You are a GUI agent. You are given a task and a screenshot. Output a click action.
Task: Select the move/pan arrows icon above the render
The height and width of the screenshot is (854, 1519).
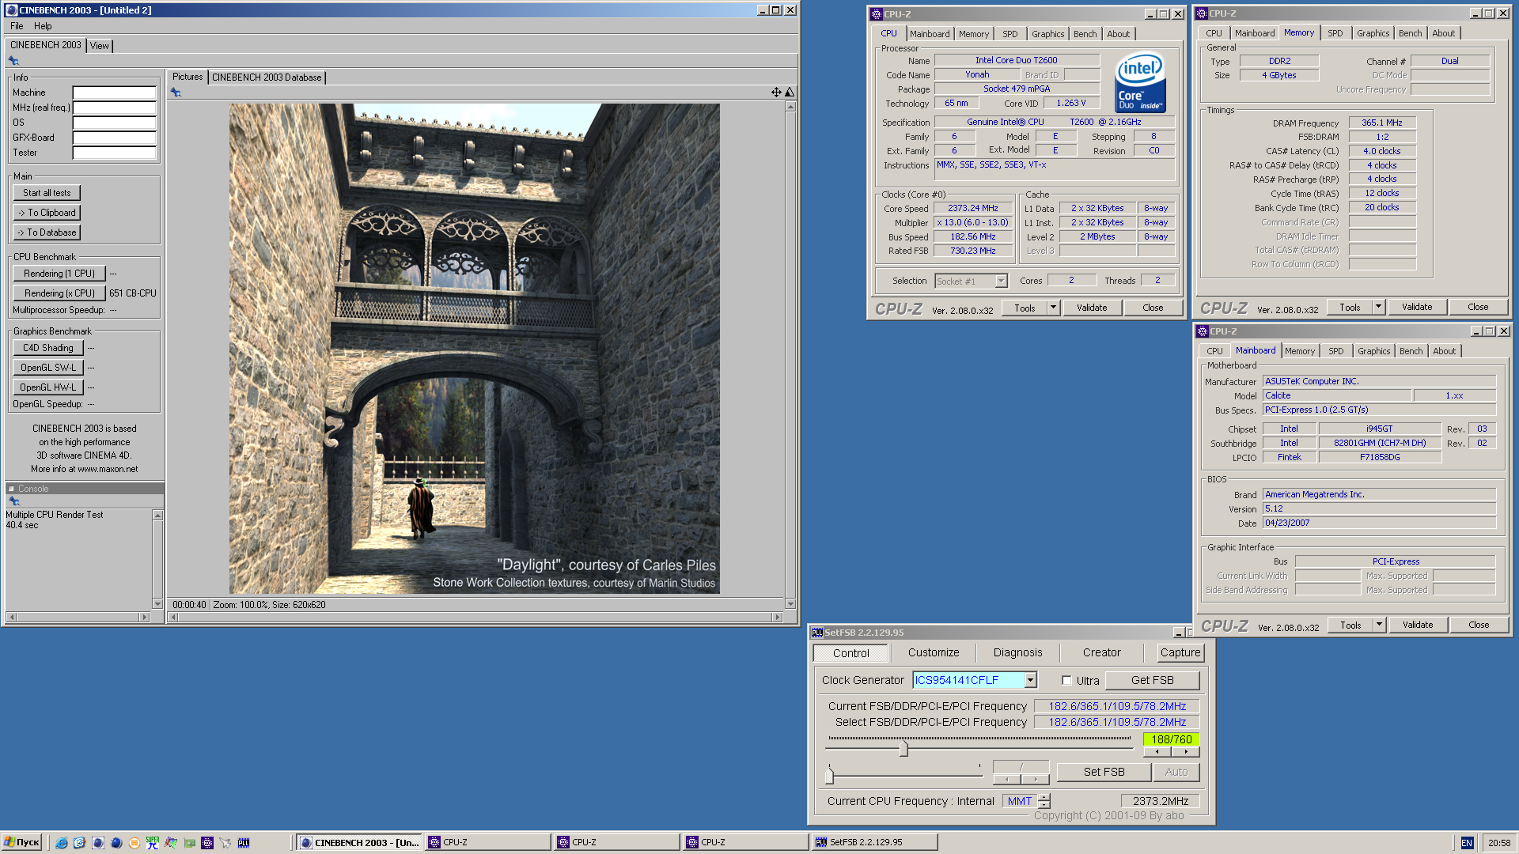[776, 93]
